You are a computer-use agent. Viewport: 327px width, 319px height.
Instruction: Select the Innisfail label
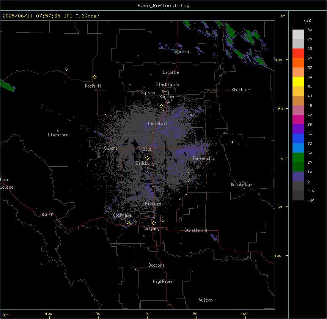[x=157, y=124]
